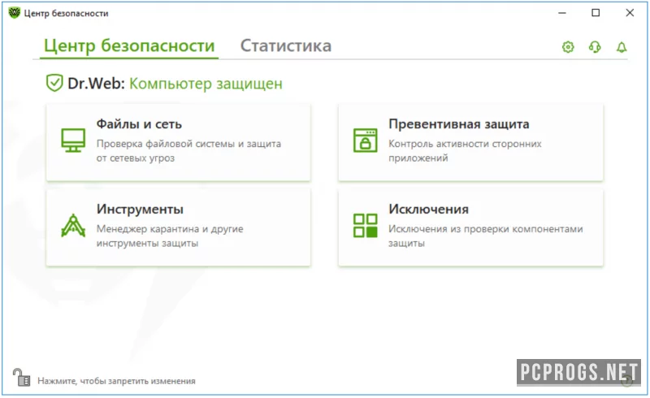Close the Dr.Web window
Image resolution: width=650 pixels, height=398 pixels.
click(630, 13)
